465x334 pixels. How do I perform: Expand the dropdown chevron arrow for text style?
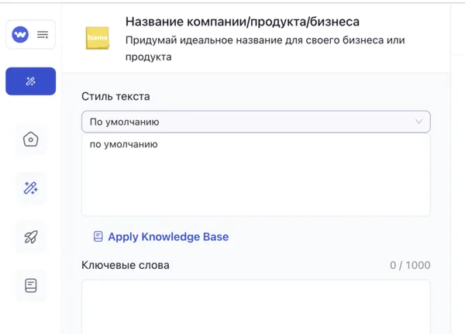pyautogui.click(x=419, y=122)
